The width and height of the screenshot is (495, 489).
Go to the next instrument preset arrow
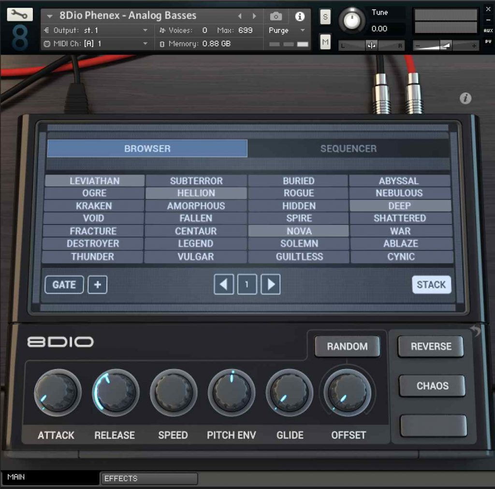click(254, 16)
